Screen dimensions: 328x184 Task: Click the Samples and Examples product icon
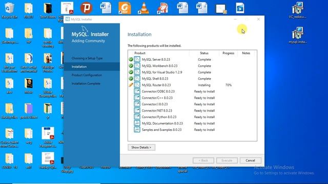coord(137,130)
